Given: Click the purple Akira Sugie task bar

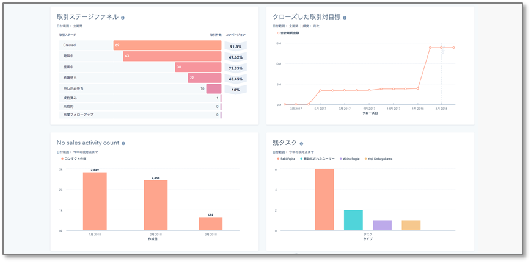Looking at the screenshot, I should [x=383, y=226].
